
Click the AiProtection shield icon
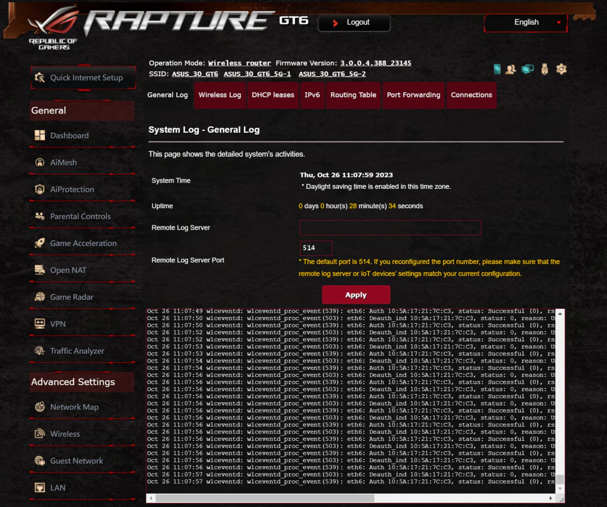click(x=39, y=189)
